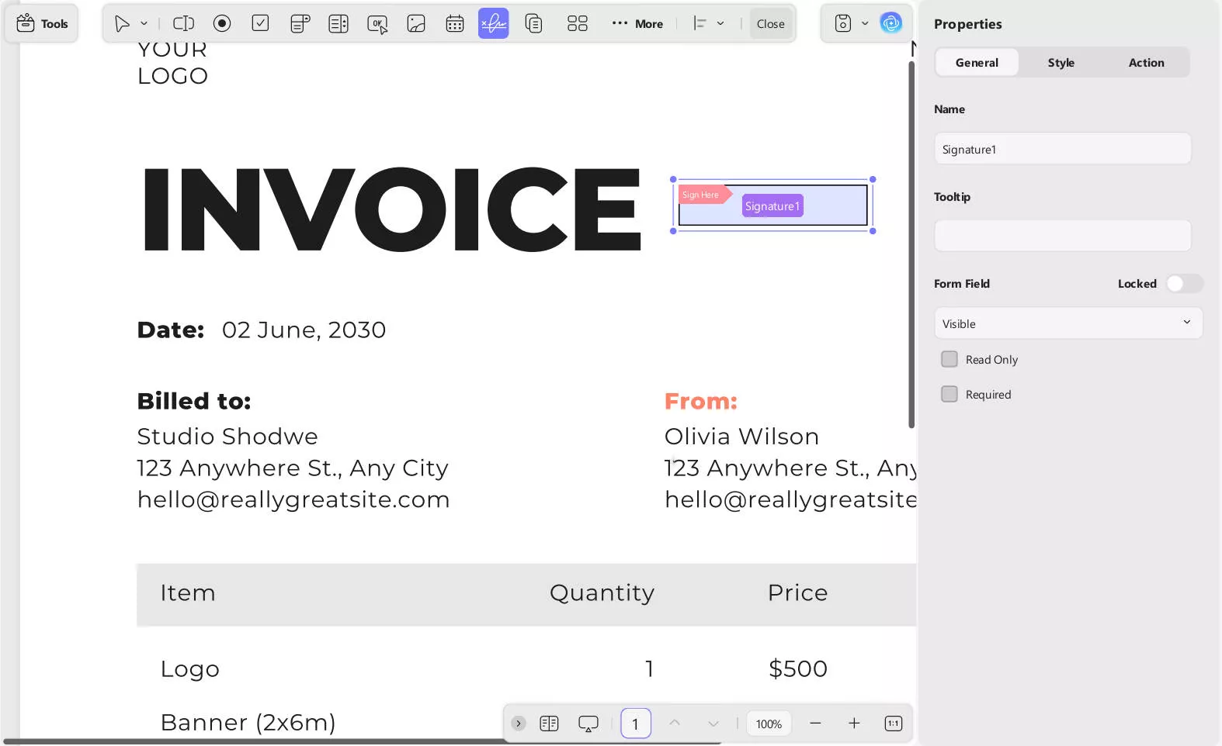The image size is (1222, 746).
Task: Click the 'Banner (2x6m)' item row
Action: point(248,723)
